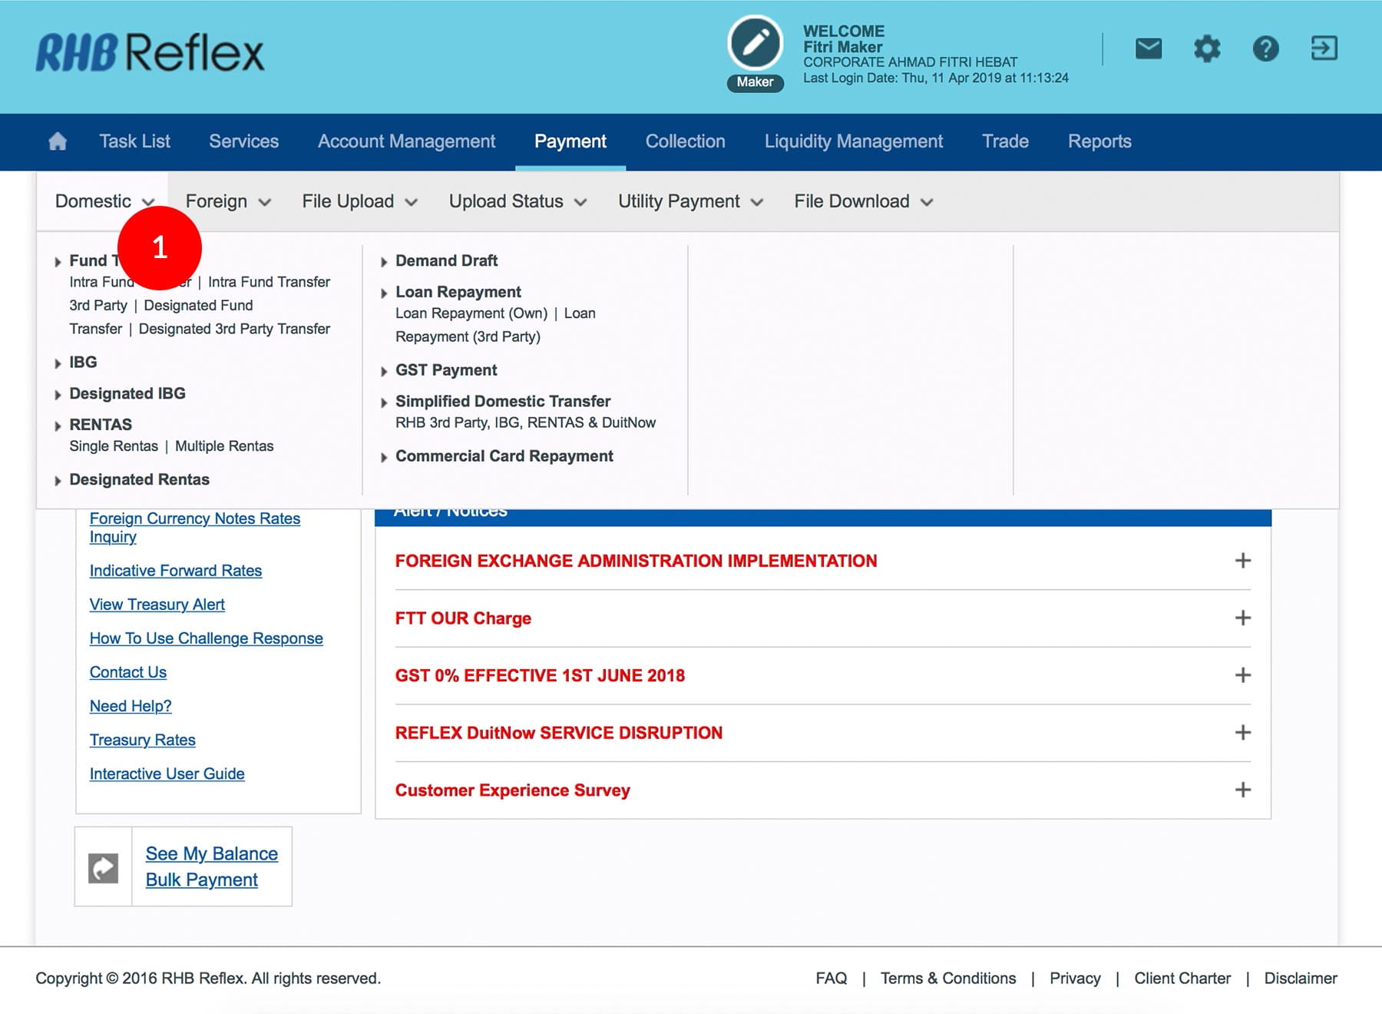Open the mail inbox envelope icon
This screenshot has height=1014, width=1382.
1148,49
